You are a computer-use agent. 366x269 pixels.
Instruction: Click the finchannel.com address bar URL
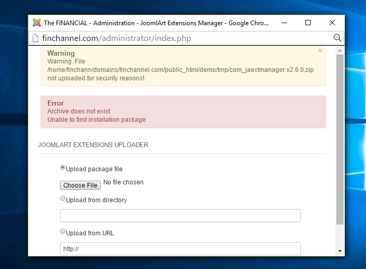pyautogui.click(x=117, y=38)
